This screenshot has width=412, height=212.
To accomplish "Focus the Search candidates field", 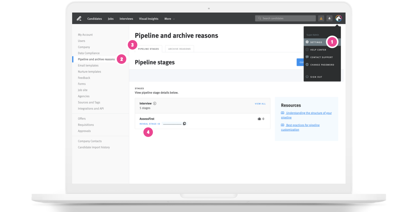I will [x=286, y=19].
